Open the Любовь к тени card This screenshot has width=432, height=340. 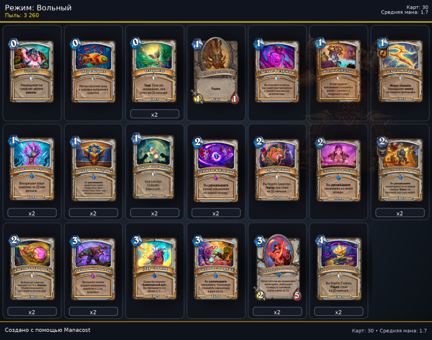point(338,169)
